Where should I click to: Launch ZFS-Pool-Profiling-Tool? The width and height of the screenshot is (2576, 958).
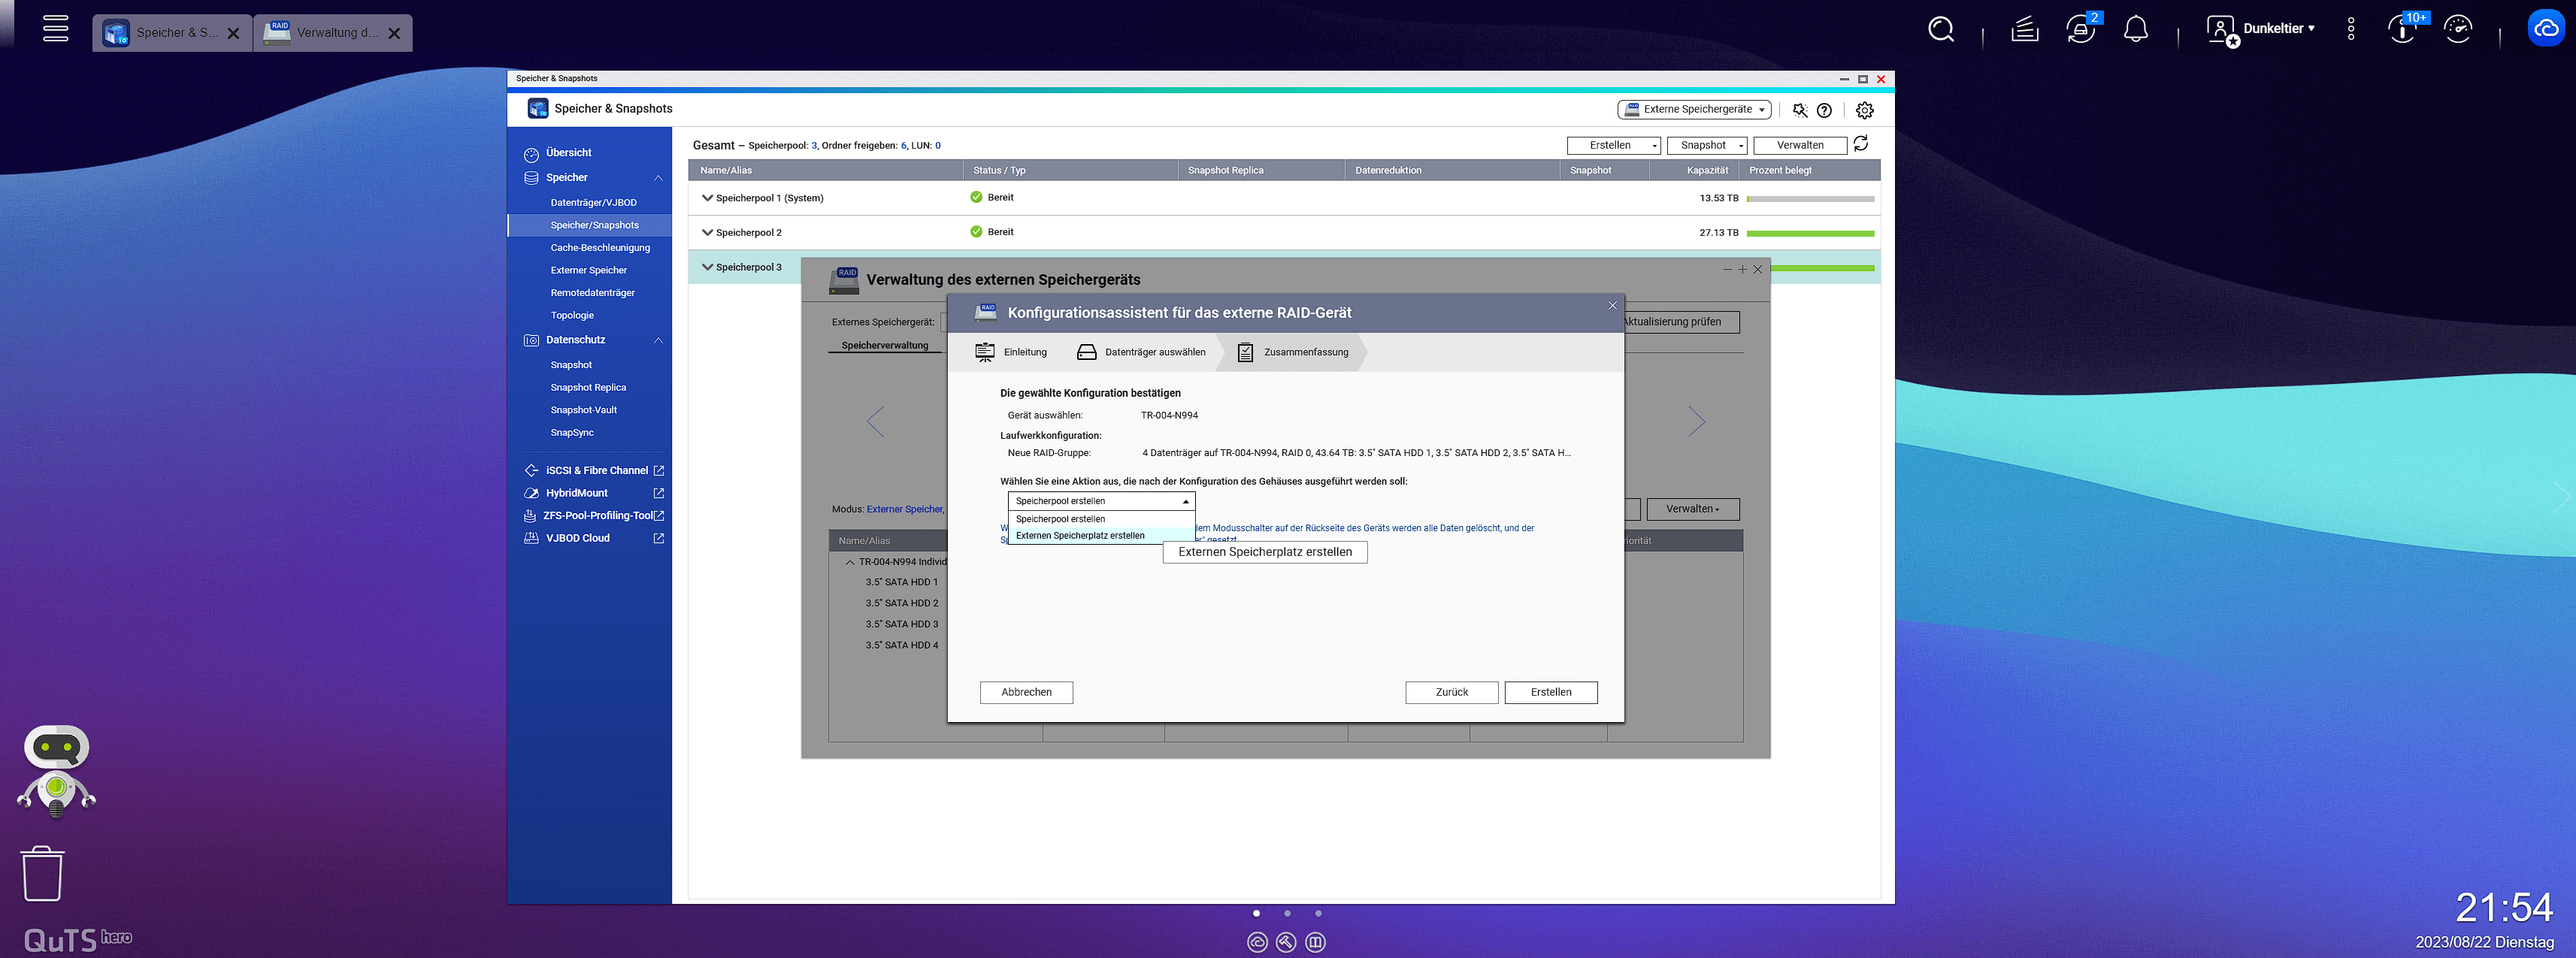[x=594, y=516]
